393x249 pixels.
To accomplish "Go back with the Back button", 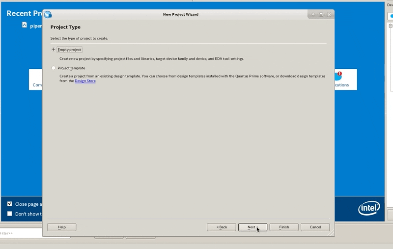I will pyautogui.click(x=222, y=227).
